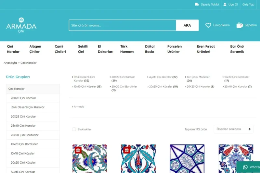The image size is (260, 173).
Task: Open the Altıgen Çiniler menu
Action: point(35,49)
